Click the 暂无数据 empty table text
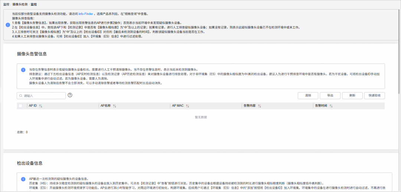Screen dimensions: 401x192 point(201,117)
